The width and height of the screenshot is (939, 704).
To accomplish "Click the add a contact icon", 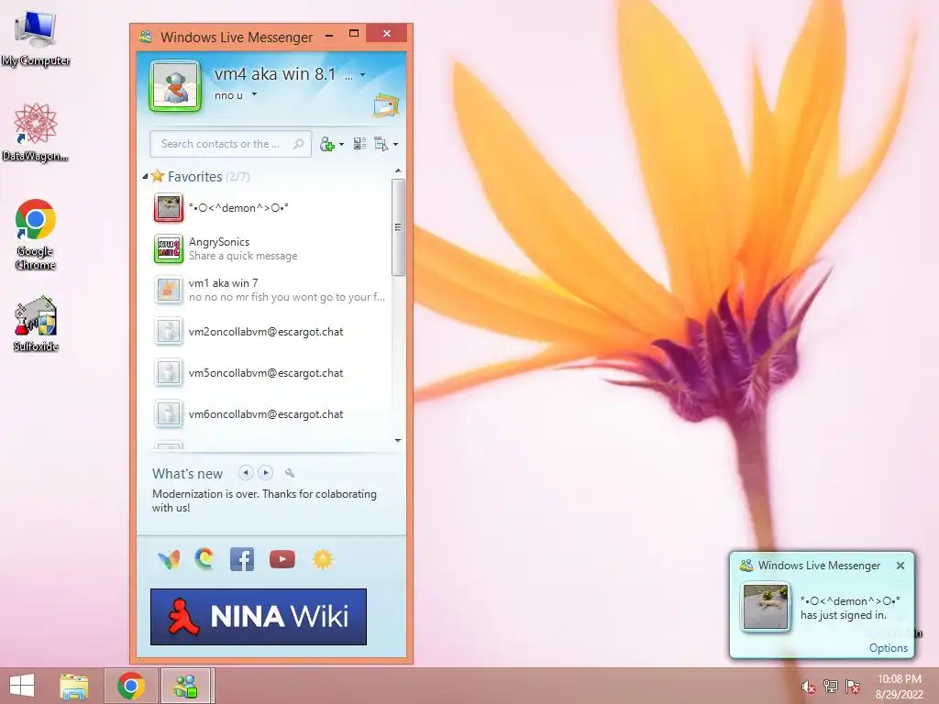I will pos(327,144).
